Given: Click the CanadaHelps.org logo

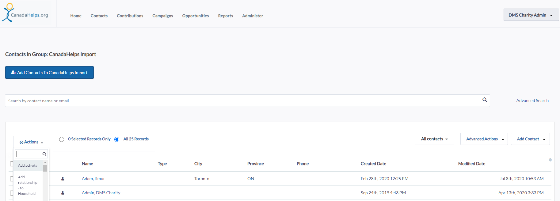Looking at the screenshot, I should coord(25,13).
